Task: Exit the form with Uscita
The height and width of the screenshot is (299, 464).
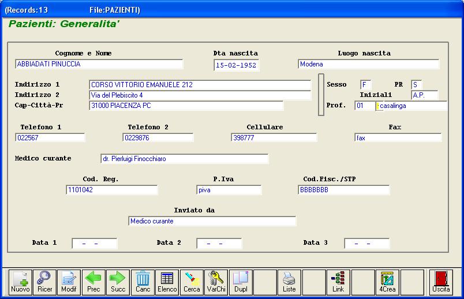Action: [x=441, y=282]
